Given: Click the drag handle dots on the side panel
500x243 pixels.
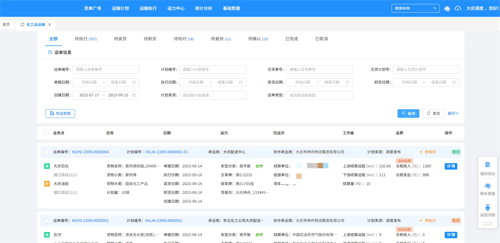Looking at the screenshot, I should click(x=488, y=224).
